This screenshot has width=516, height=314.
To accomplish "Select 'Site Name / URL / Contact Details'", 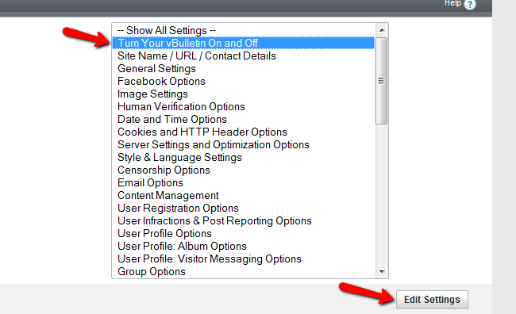I will coord(243,56).
